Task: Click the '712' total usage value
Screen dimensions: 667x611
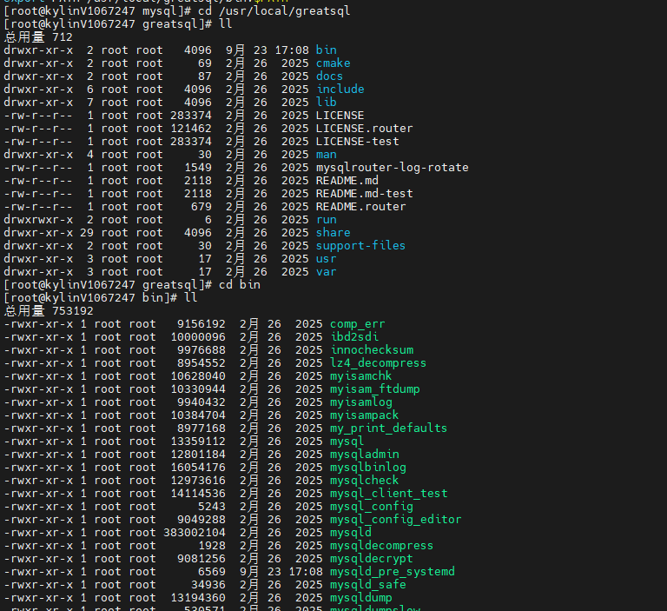Action: [63, 37]
